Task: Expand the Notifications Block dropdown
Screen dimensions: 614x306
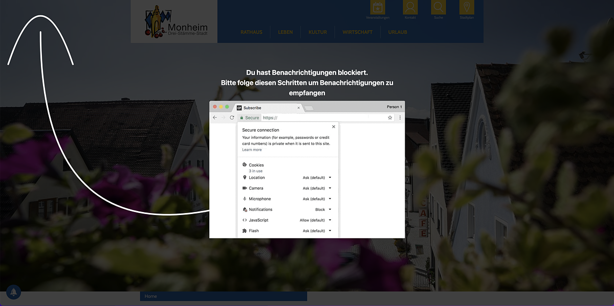Action: pos(323,209)
